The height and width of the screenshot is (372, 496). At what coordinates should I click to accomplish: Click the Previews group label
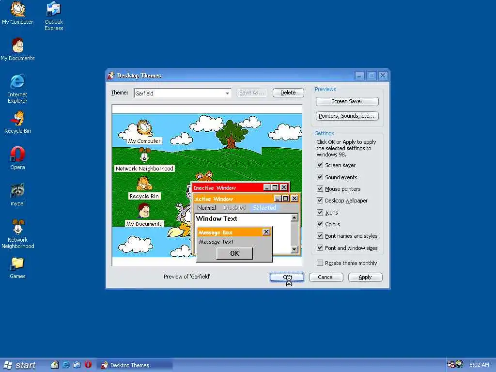325,89
